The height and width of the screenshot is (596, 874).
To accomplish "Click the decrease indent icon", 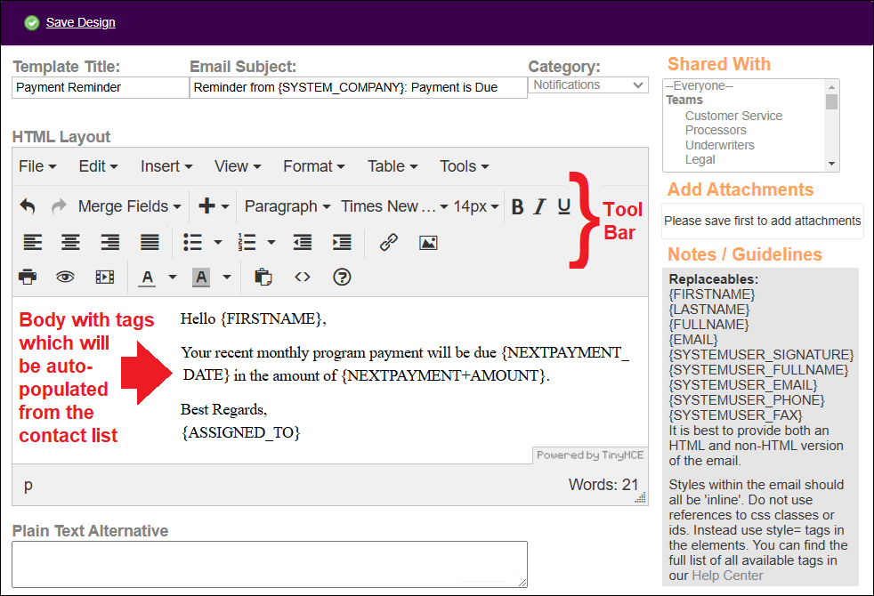I will point(302,242).
